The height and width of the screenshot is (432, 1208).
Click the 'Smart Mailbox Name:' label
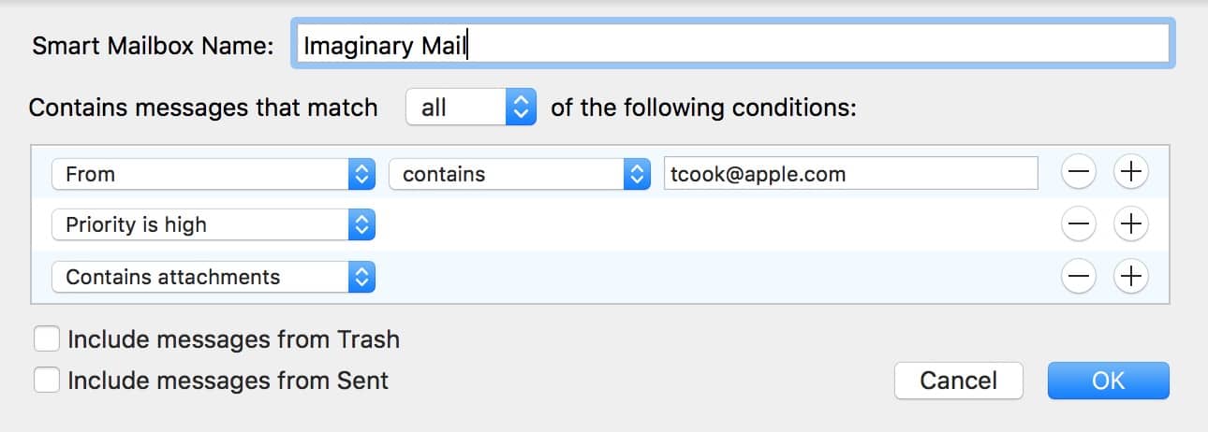(x=154, y=46)
